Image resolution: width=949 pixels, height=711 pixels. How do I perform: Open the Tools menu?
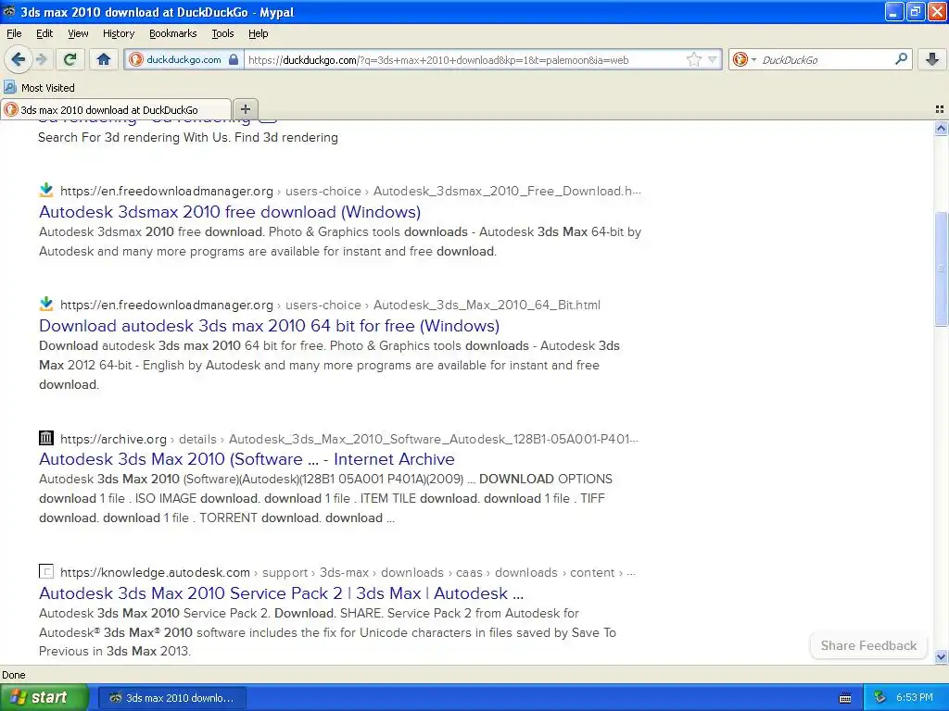(222, 33)
